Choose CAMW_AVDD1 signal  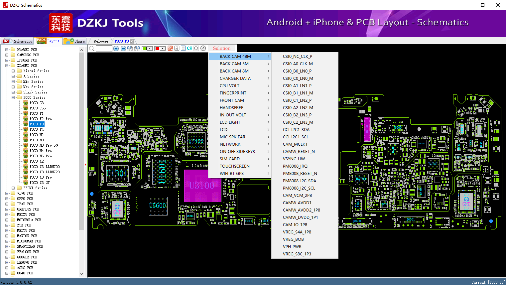[x=305, y=203]
